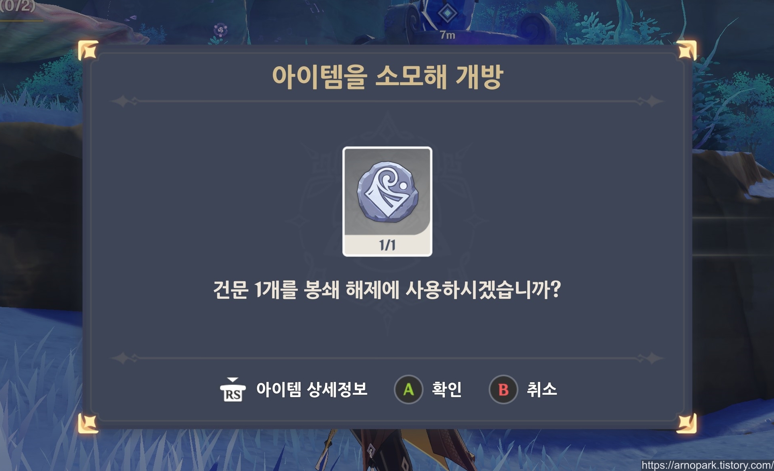Viewport: 774px width, 471px height.
Task: Confirm using the 확인 label
Action: click(446, 389)
